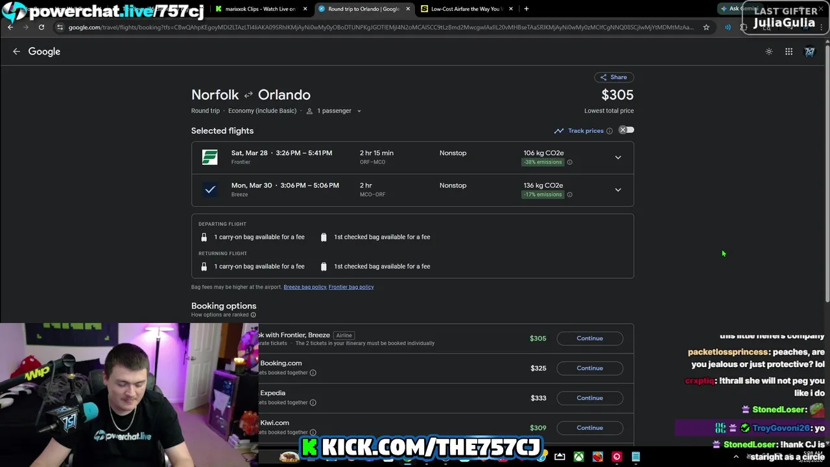This screenshot has width=830, height=467.
Task: Open the 1 passenger dropdown
Action: tap(333, 111)
